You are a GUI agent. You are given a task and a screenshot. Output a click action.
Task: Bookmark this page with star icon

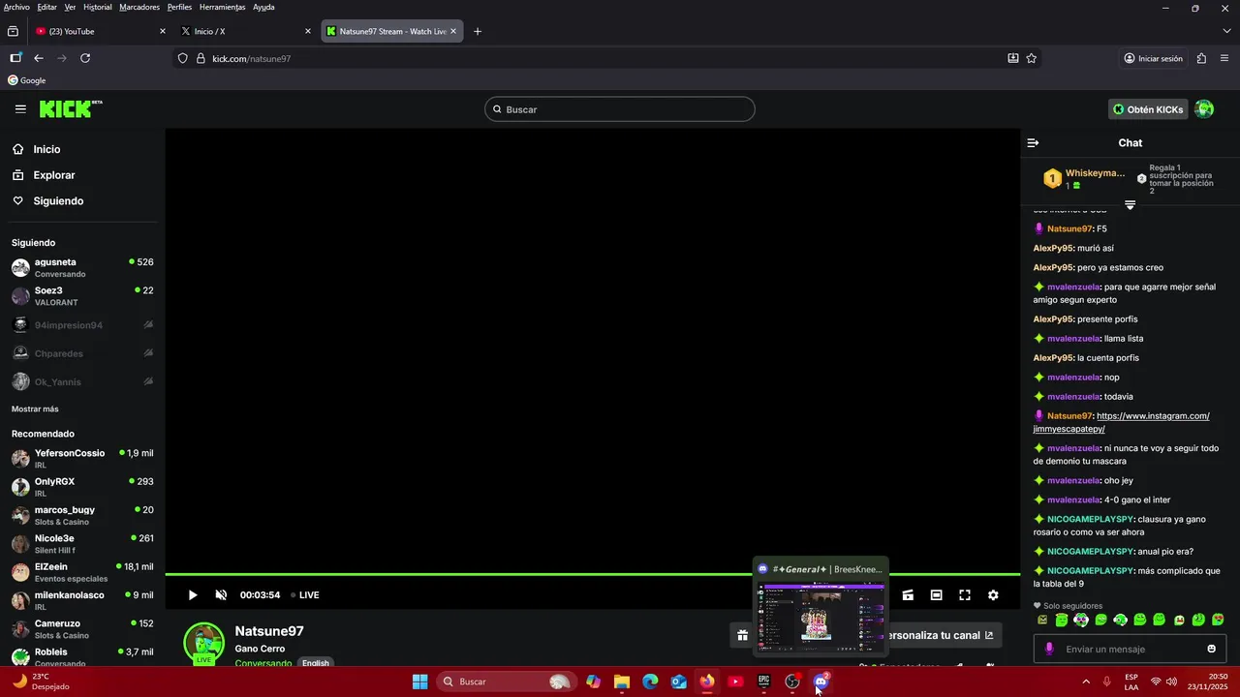pyautogui.click(x=1032, y=58)
